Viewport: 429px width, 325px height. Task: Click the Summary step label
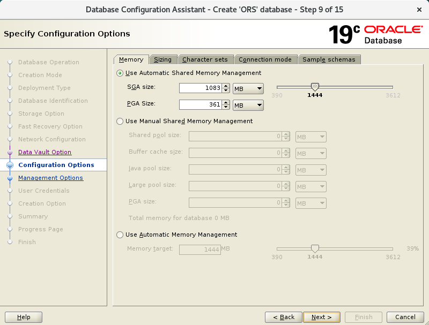click(33, 216)
